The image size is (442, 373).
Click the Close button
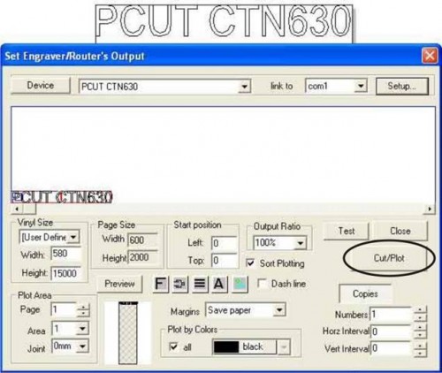400,231
